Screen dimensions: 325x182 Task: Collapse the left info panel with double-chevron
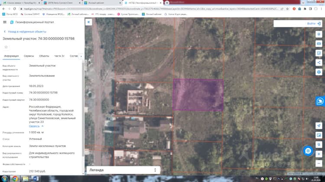(x=88, y=22)
